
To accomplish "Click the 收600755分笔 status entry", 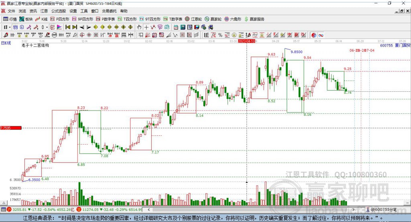I will coord(381,210).
